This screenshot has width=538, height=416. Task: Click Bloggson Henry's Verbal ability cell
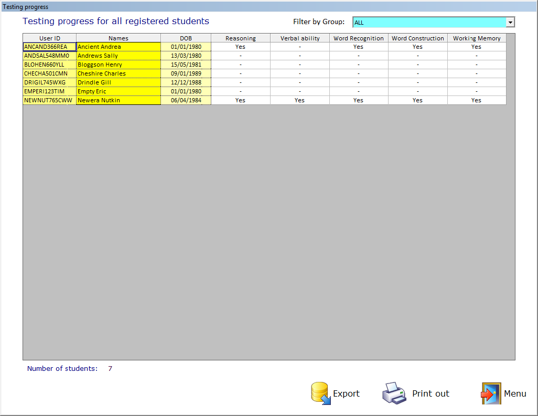tap(300, 65)
